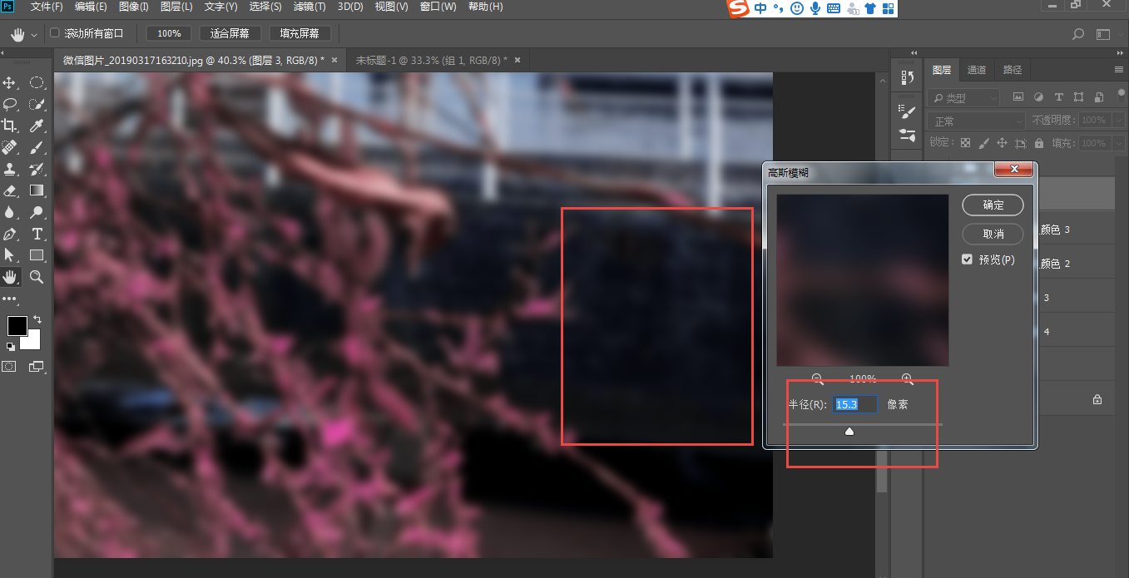Open the 窗口(W) menu
This screenshot has width=1129, height=578.
[x=438, y=7]
